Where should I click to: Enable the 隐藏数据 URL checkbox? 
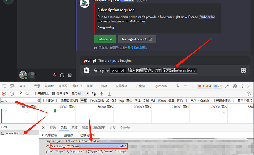pos(58,101)
